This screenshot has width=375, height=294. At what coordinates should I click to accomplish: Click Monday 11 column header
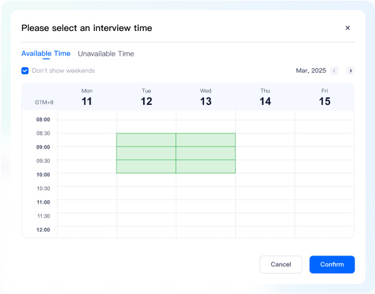pyautogui.click(x=87, y=97)
